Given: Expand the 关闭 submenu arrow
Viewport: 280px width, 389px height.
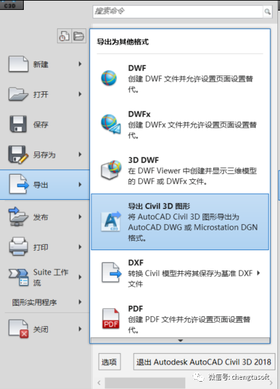Looking at the screenshot, I should point(80,329).
